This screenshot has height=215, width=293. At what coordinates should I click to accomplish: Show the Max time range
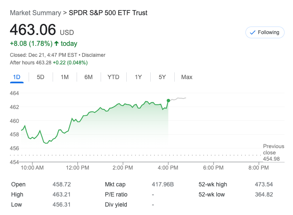[x=186, y=77]
